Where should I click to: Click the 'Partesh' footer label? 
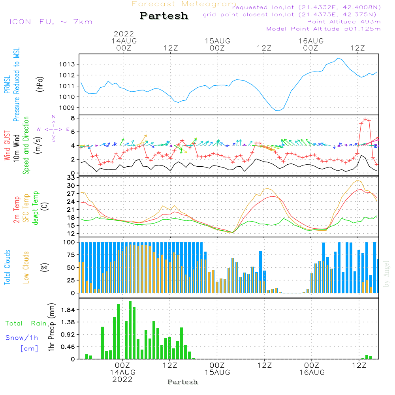click(182, 382)
